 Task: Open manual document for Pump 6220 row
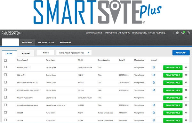pos(154,113)
